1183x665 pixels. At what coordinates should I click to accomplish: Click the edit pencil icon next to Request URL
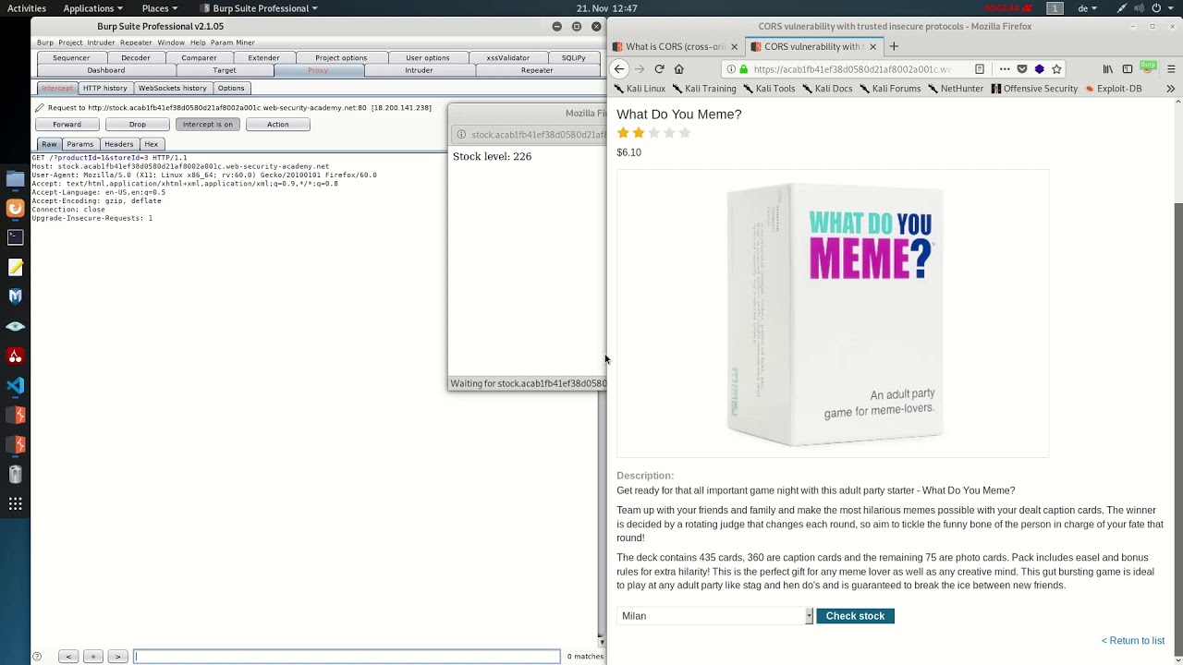coord(40,107)
